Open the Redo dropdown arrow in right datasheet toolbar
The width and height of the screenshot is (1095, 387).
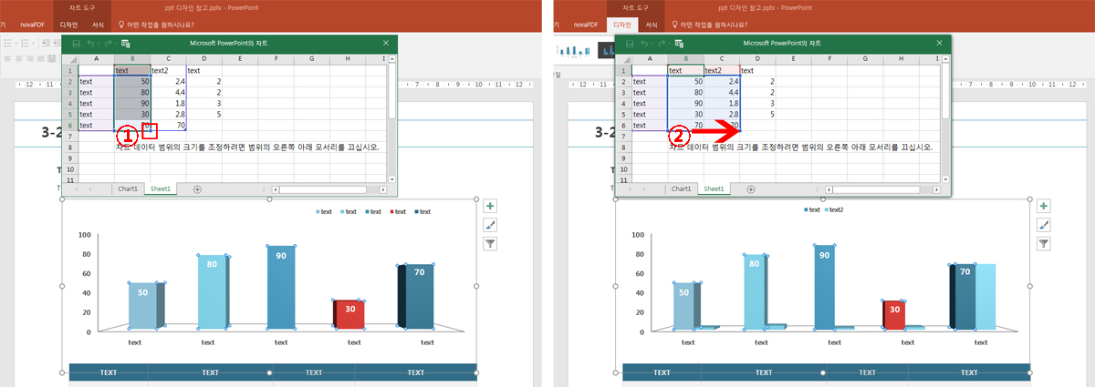point(671,44)
